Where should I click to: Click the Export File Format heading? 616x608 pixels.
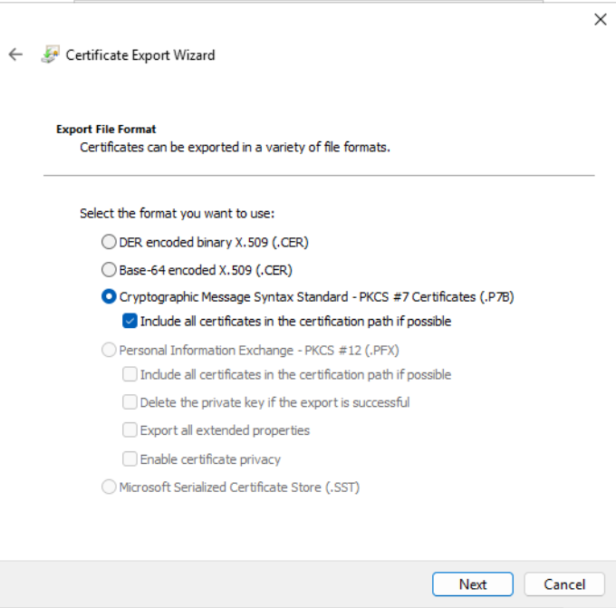[x=106, y=130]
